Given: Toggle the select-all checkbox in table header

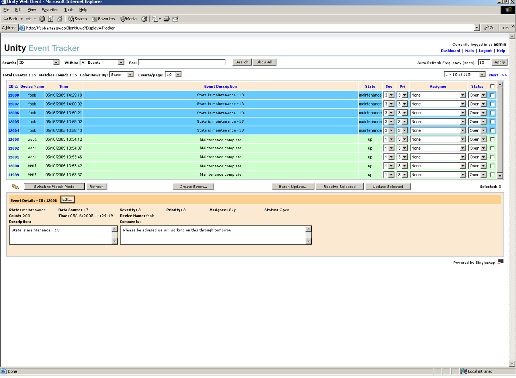Looking at the screenshot, I should pyautogui.click(x=492, y=86).
